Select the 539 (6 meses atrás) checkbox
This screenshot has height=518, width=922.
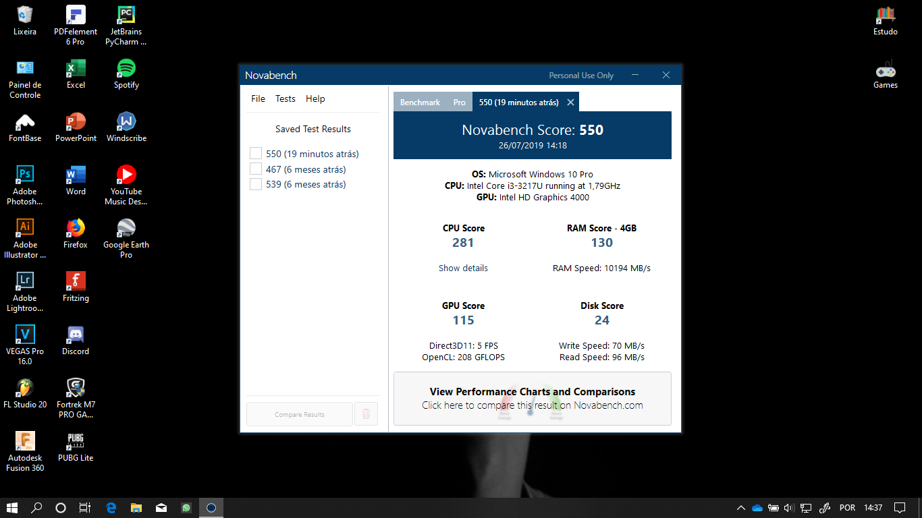point(256,184)
